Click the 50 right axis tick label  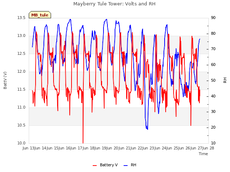coord(213,80)
